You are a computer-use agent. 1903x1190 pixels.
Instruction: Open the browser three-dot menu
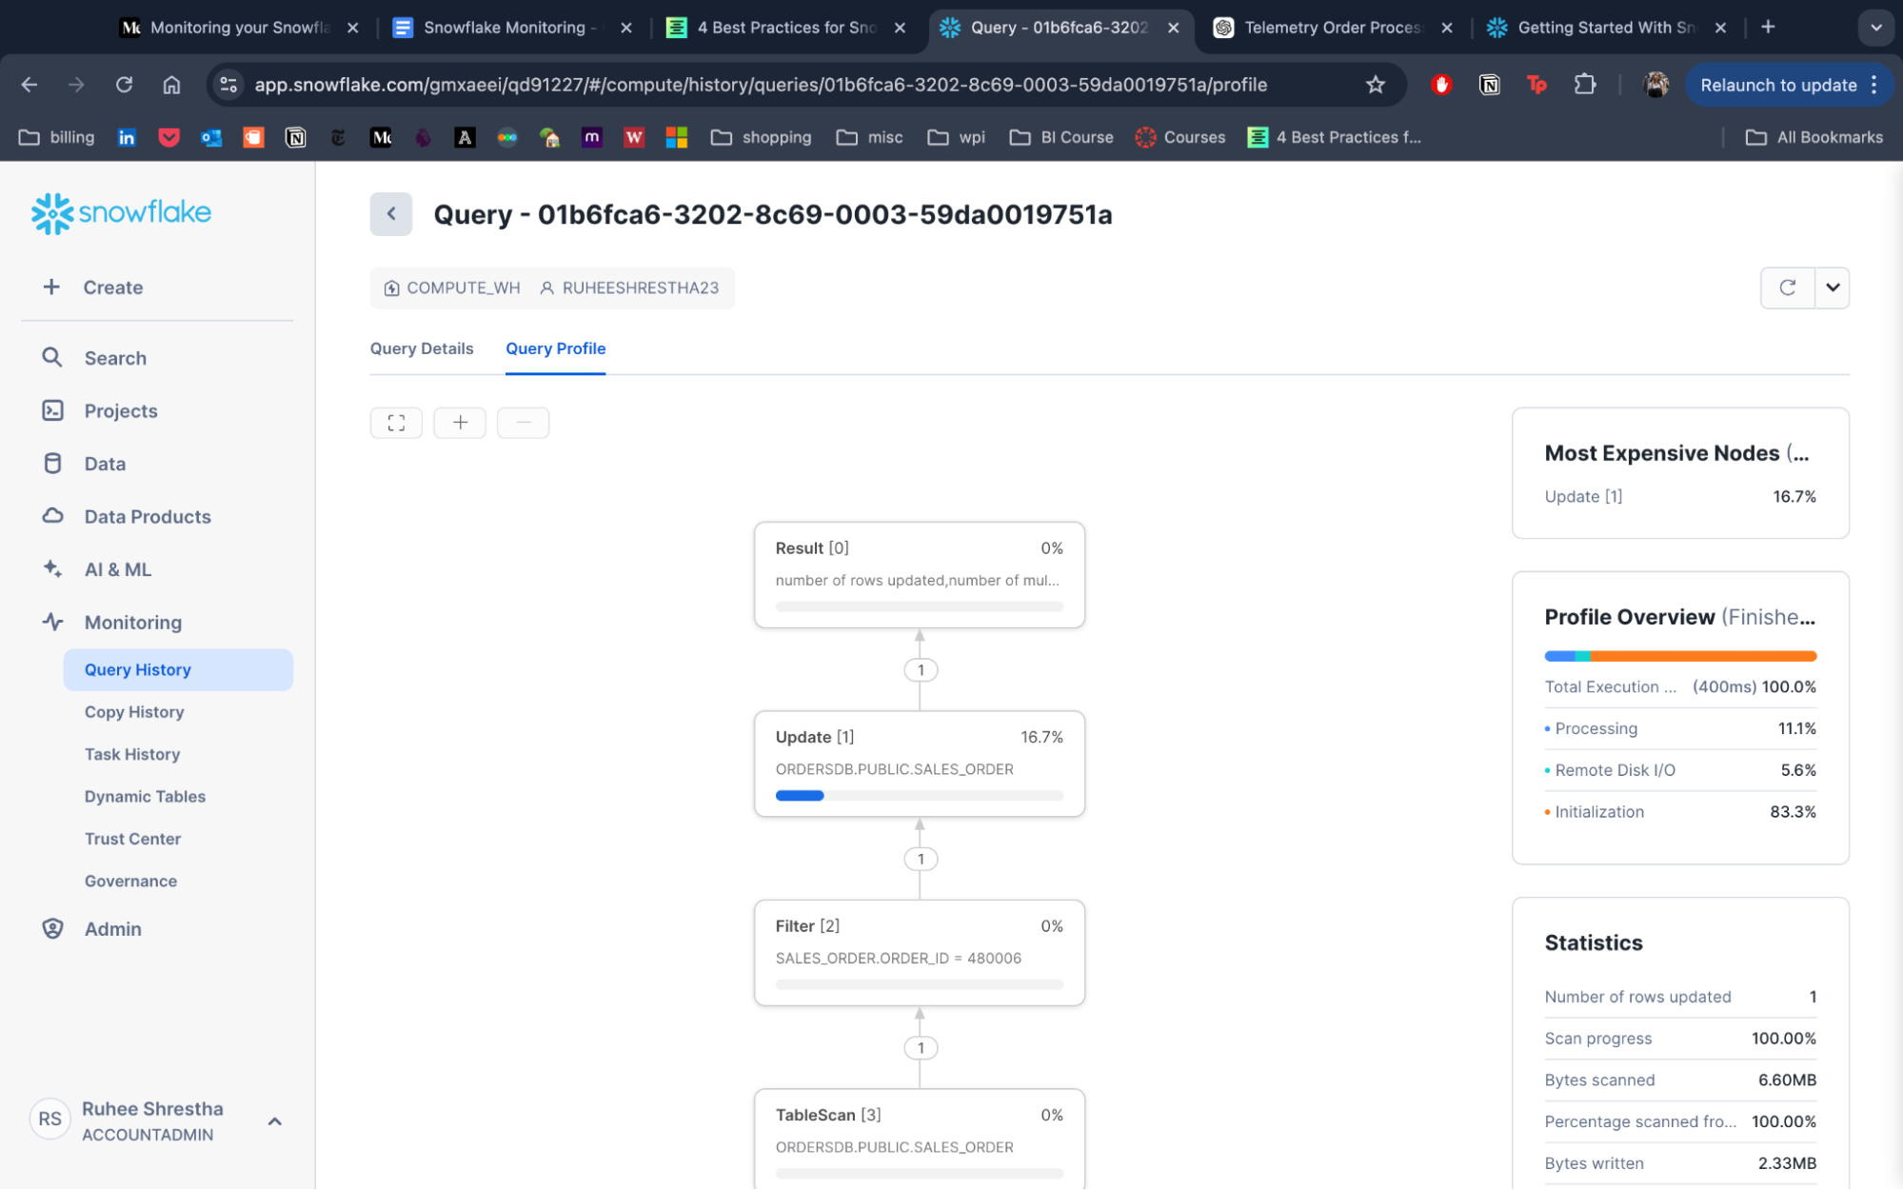pos(1874,85)
